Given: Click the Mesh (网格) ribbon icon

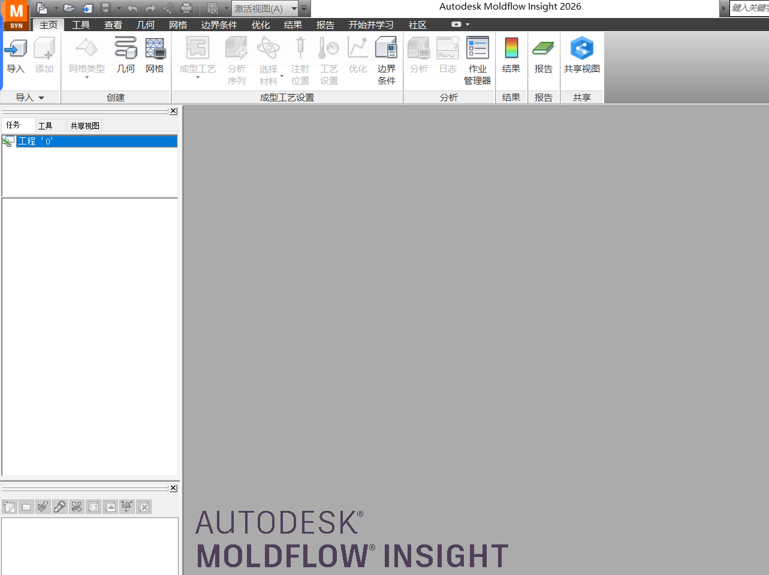Looking at the screenshot, I should click(x=155, y=55).
